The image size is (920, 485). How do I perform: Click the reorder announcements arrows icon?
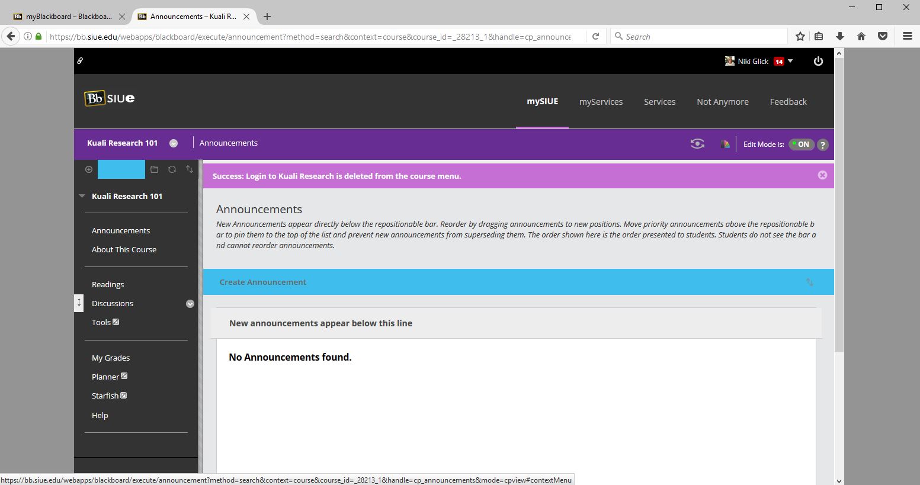pos(809,282)
